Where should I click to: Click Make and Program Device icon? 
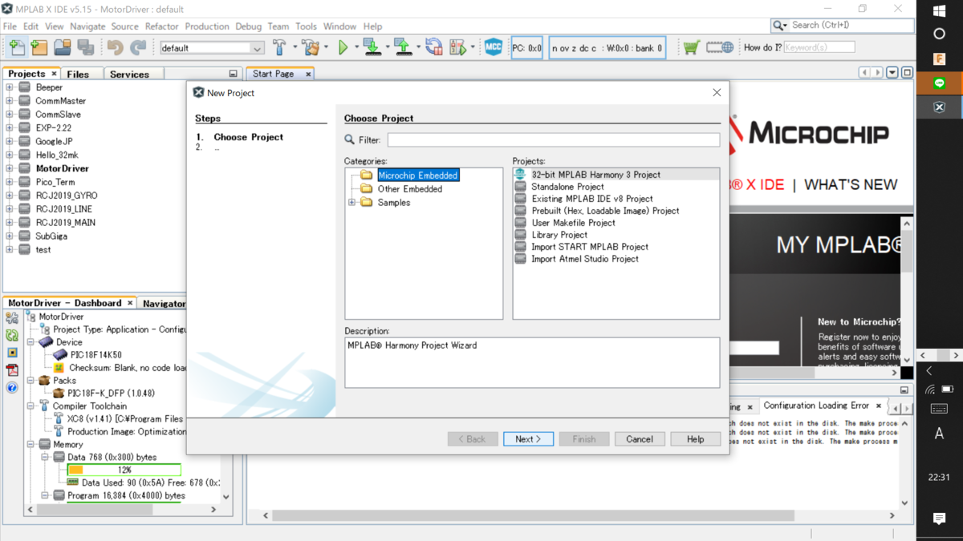[x=372, y=48]
